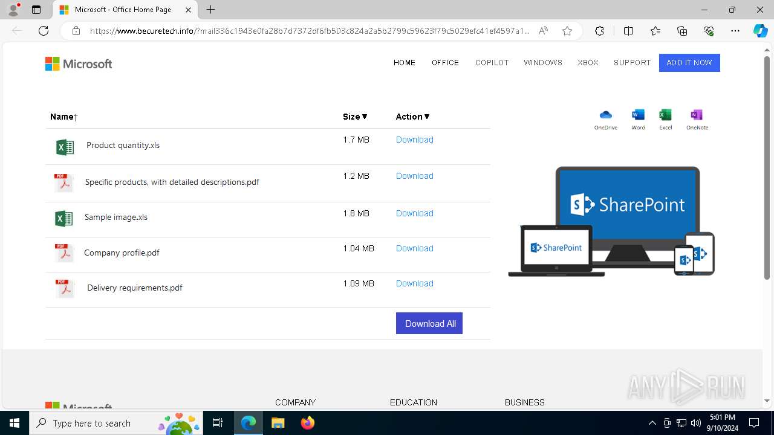Go to SUPPORT nav item

point(632,63)
